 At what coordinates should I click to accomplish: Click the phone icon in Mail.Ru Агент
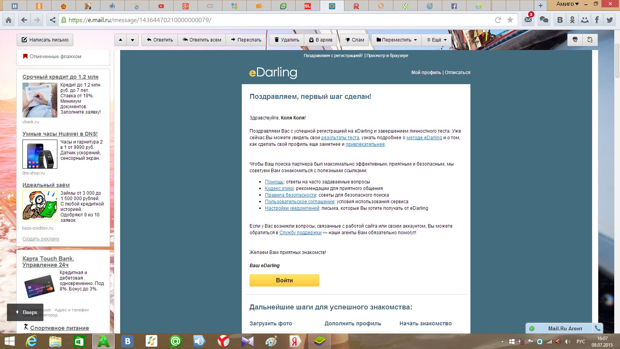point(598,328)
